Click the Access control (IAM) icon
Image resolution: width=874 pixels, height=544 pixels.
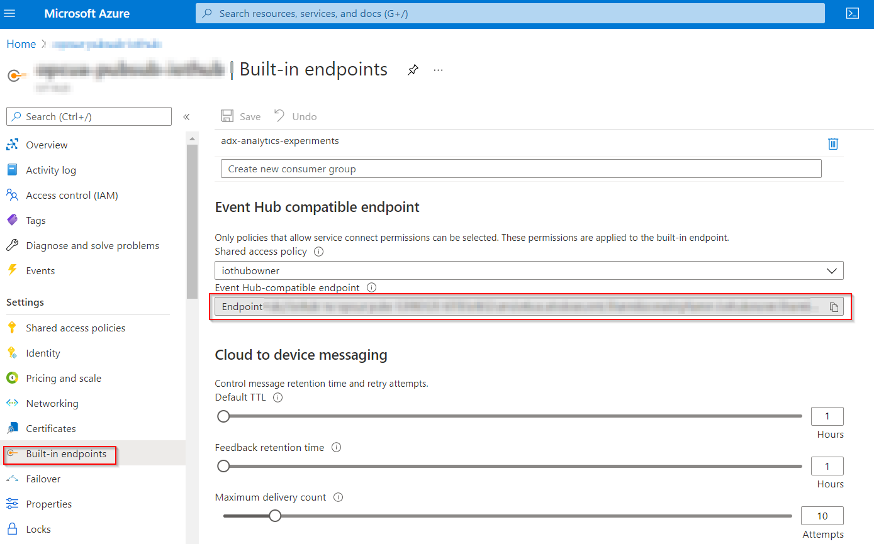(12, 195)
